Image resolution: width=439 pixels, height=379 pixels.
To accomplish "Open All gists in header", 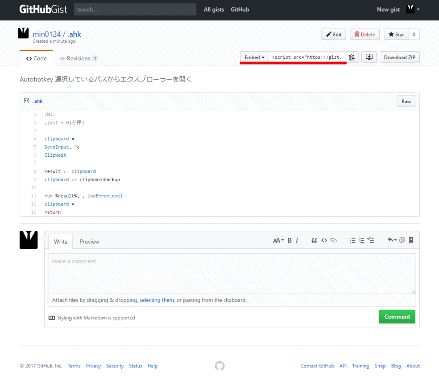I will 214,9.
